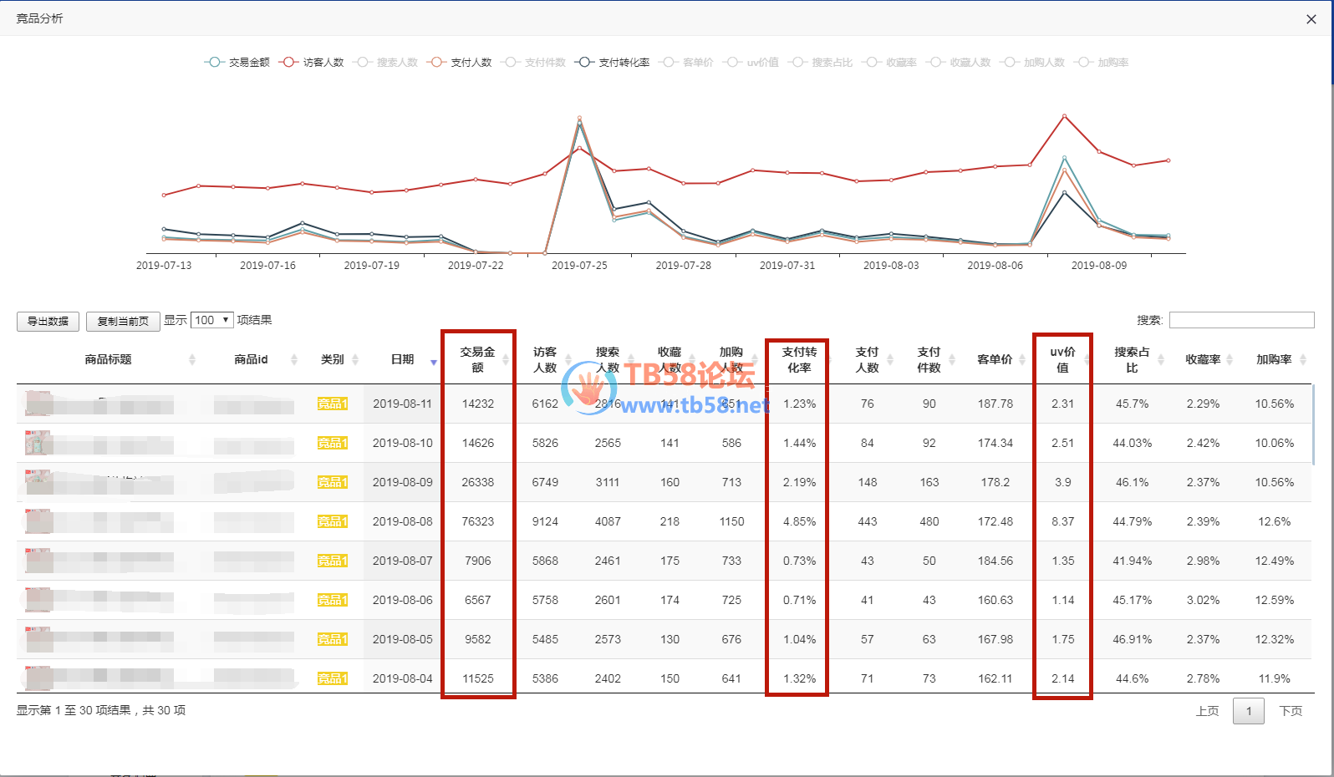This screenshot has width=1334, height=777.
Task: Click the 复制当前页 button
Action: (x=123, y=322)
